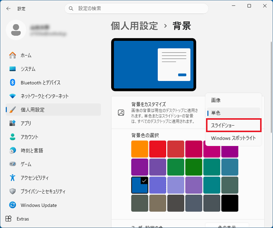Open アクセシビリティ settings
Viewport: 273px width, 228px height.
(53, 177)
